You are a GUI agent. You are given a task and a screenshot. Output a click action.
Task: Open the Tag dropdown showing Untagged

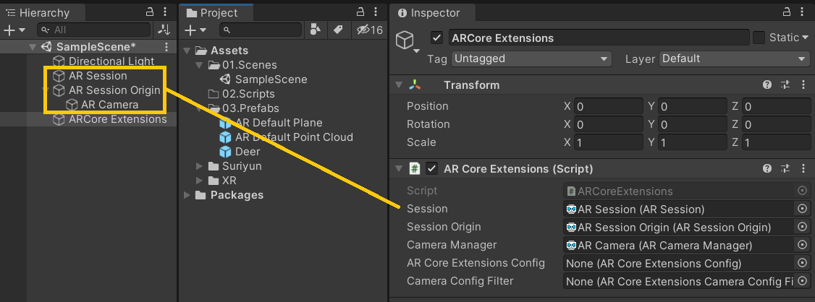[x=531, y=59]
